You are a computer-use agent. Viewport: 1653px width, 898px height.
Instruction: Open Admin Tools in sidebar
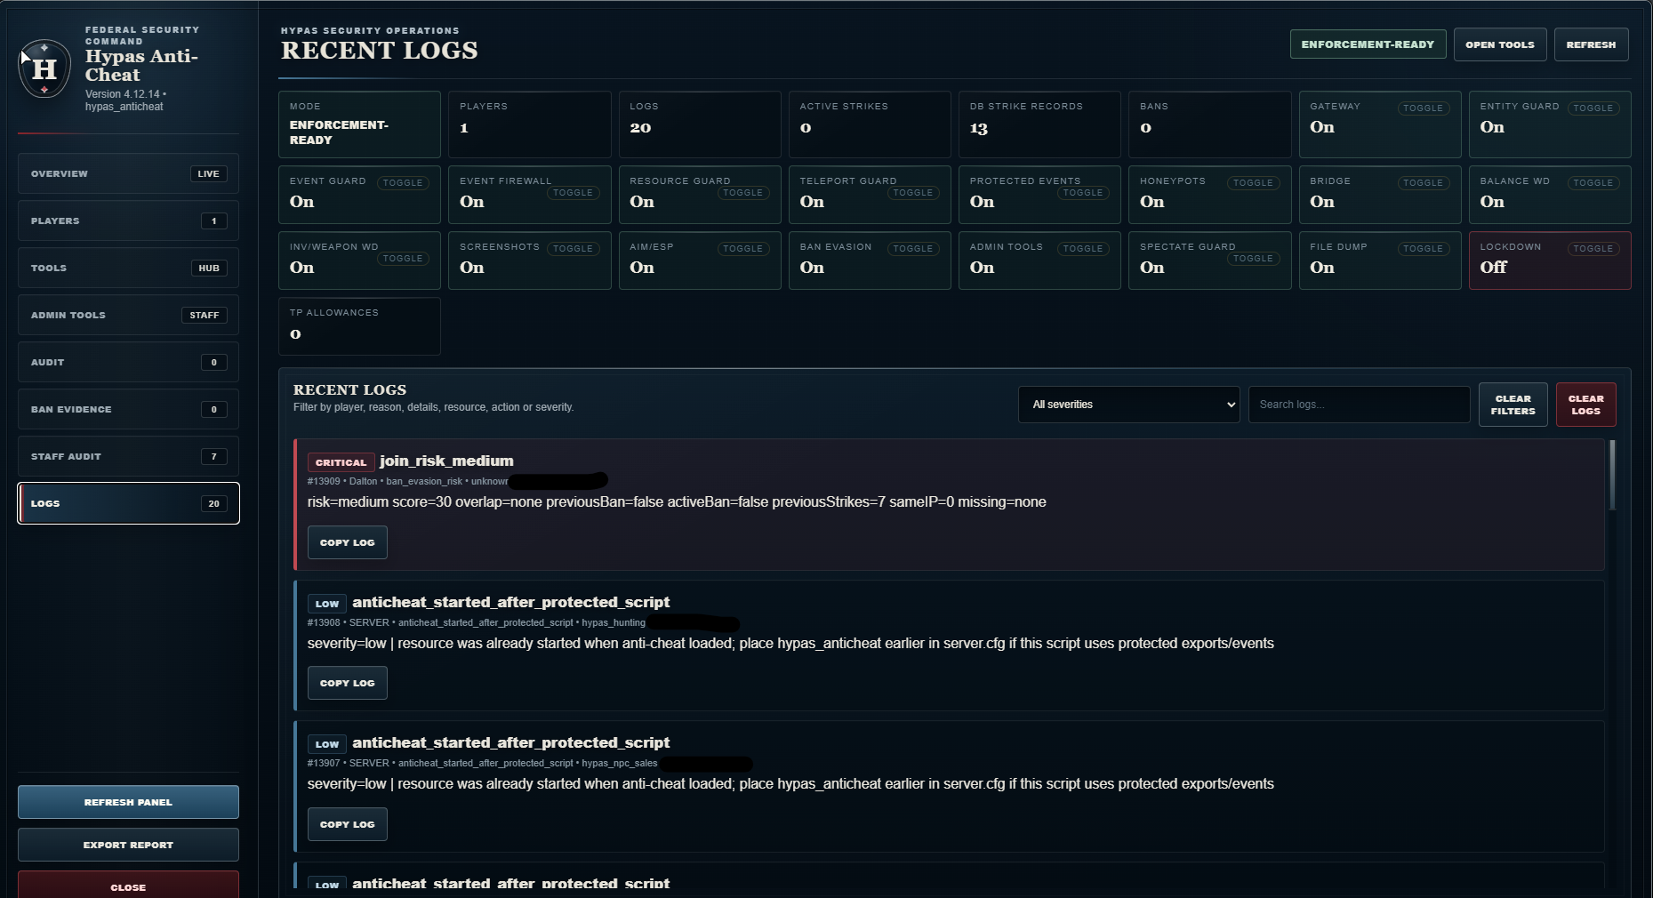[x=128, y=315]
